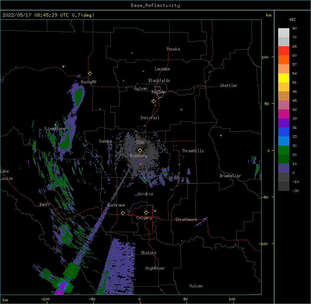Click the blue 36 dBZ legend swatch
This screenshot has height=304, width=311.
coord(284,132)
